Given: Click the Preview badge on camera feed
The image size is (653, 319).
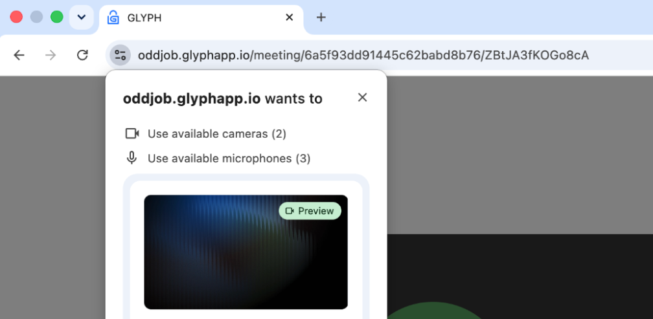Looking at the screenshot, I should (x=310, y=211).
